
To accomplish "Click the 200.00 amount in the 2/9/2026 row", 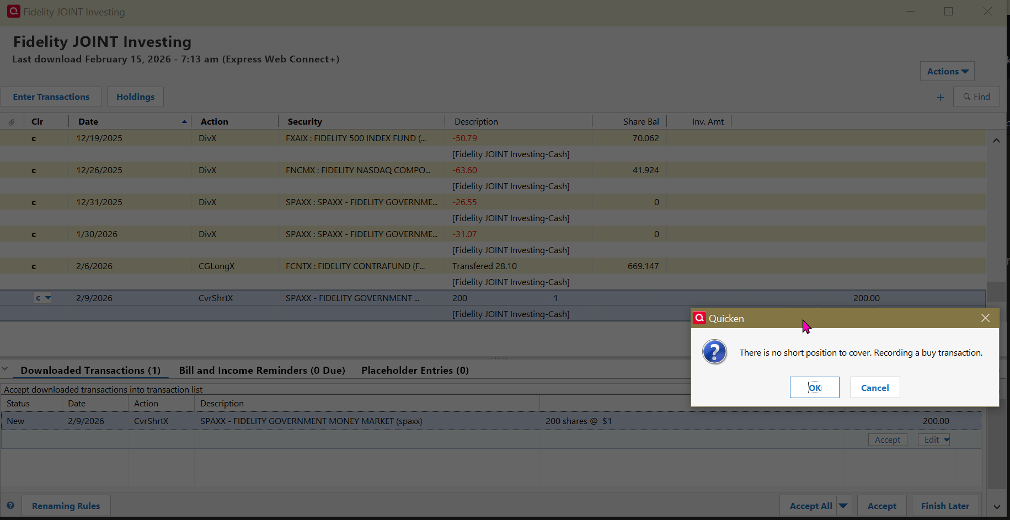I will (867, 298).
